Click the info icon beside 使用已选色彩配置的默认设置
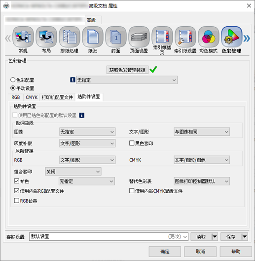Screen dimensions: 255x261 point(81,115)
